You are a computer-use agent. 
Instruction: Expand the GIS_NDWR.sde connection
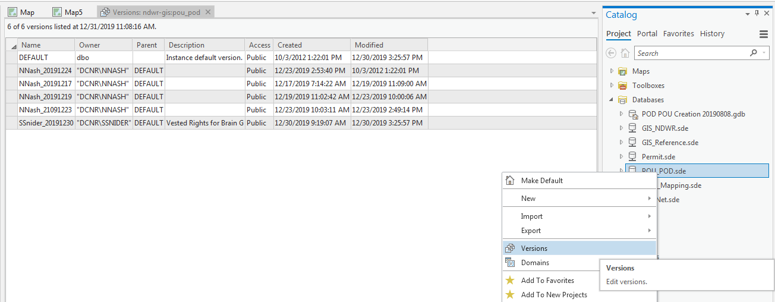pos(622,128)
